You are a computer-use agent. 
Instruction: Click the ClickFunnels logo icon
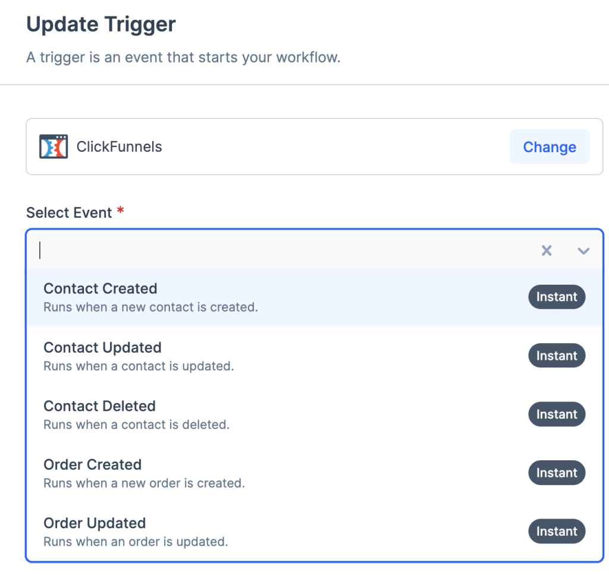54,146
